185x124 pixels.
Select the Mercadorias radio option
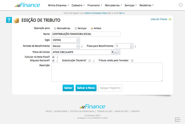click(x=55, y=28)
